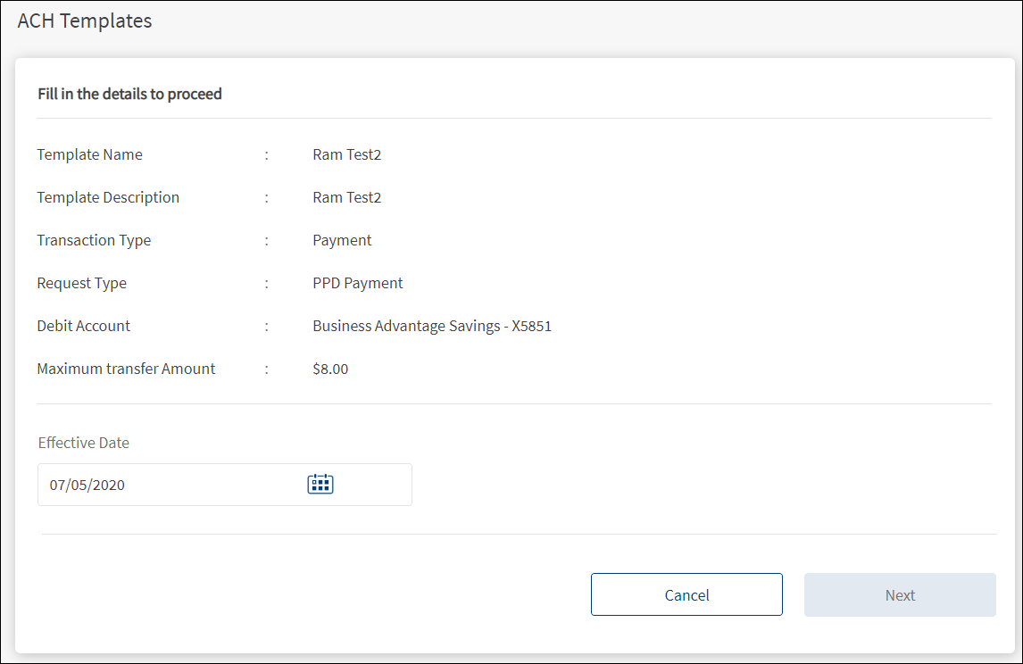Open the Effective Date calendar picker

pos(320,485)
